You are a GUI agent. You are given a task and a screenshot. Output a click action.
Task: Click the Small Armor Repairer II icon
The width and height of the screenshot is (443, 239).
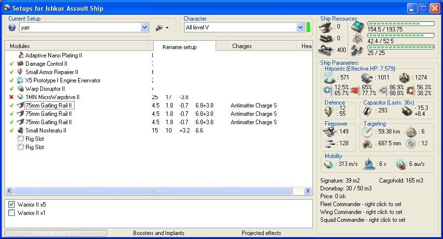(x=20, y=72)
